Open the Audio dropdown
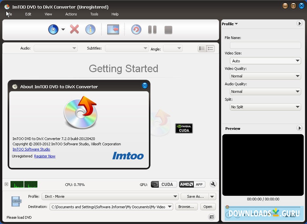 pyautogui.click(x=56, y=48)
